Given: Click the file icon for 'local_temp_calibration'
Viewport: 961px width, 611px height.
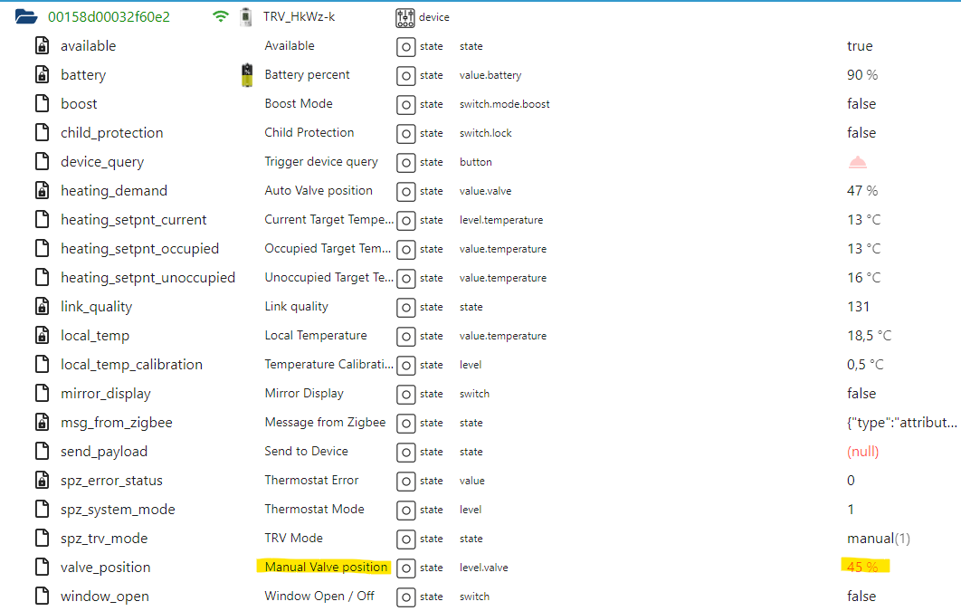Looking at the screenshot, I should pyautogui.click(x=42, y=364).
